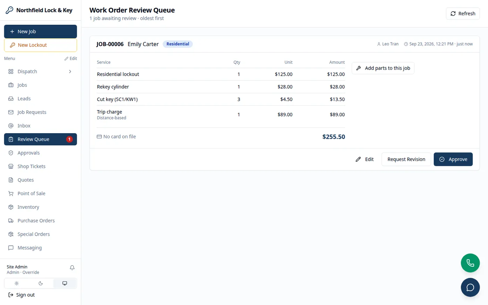
Task: Click the $4.50 unit price
Action: click(286, 99)
